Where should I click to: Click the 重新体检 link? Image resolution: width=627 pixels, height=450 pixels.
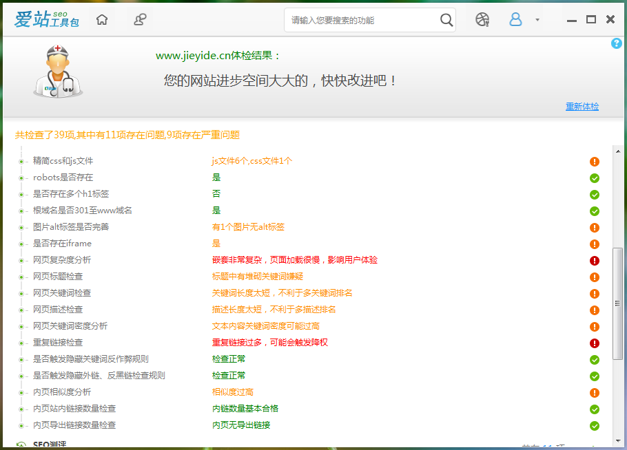click(x=582, y=107)
